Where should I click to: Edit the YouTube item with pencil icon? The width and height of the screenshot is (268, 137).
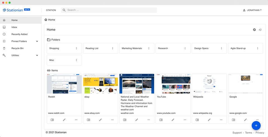[173, 120]
